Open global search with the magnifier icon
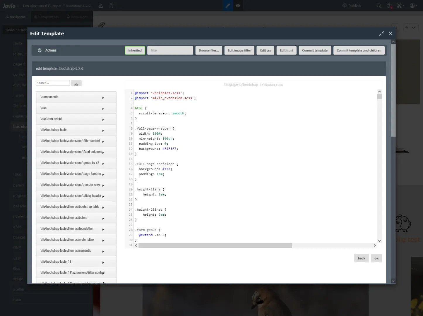The width and height of the screenshot is (423, 316). [x=379, y=6]
